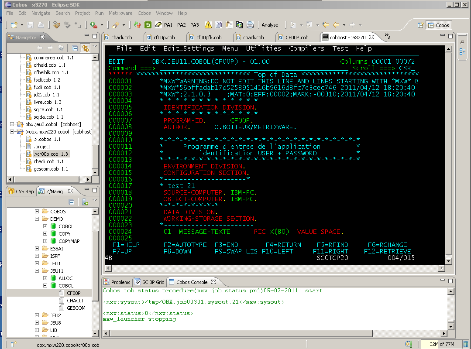Click F3=END function key in terminal
Viewport: 471px width, 349px height.
tap(226, 245)
